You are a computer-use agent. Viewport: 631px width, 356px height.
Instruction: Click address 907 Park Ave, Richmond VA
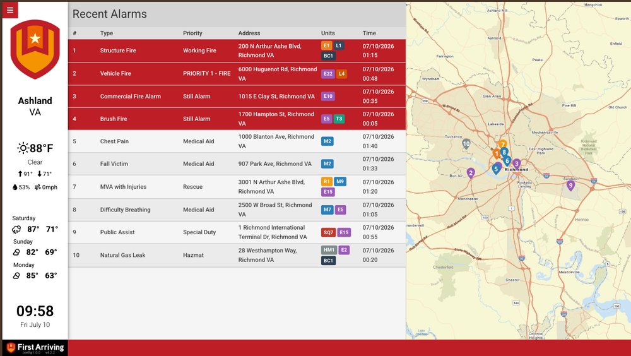[275, 164]
